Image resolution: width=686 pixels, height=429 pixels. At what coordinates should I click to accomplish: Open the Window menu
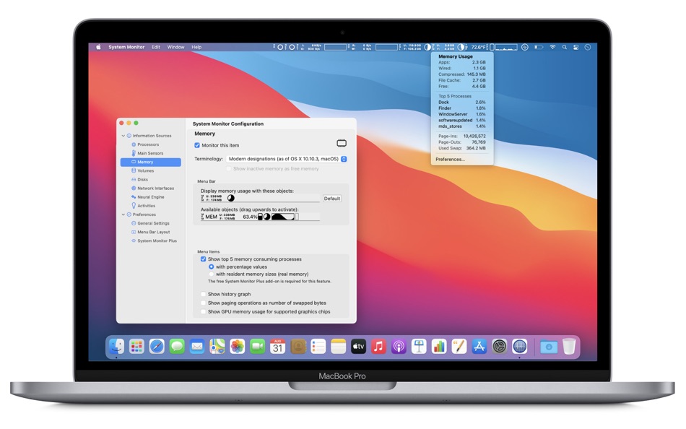175,47
